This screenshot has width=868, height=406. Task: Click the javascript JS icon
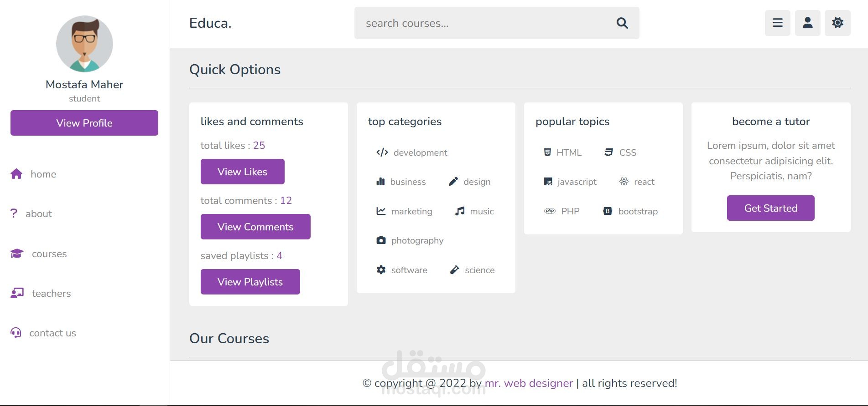point(548,182)
